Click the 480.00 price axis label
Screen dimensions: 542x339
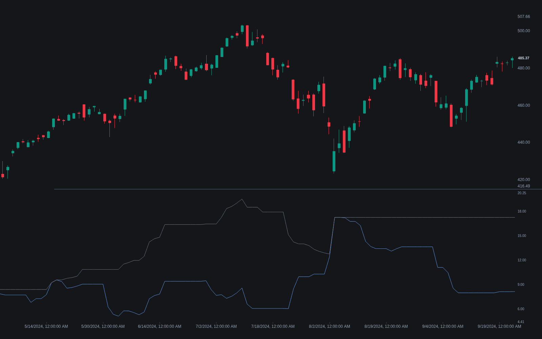click(x=524, y=68)
